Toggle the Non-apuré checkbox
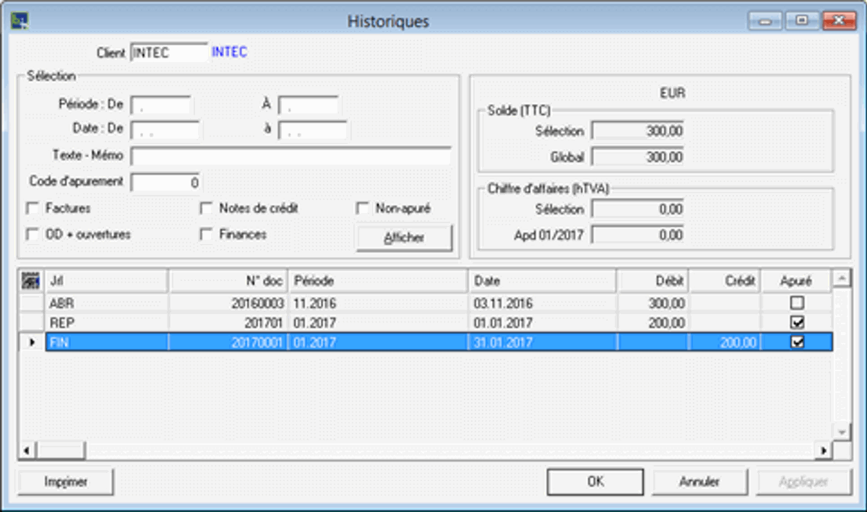This screenshot has width=867, height=512. click(363, 209)
